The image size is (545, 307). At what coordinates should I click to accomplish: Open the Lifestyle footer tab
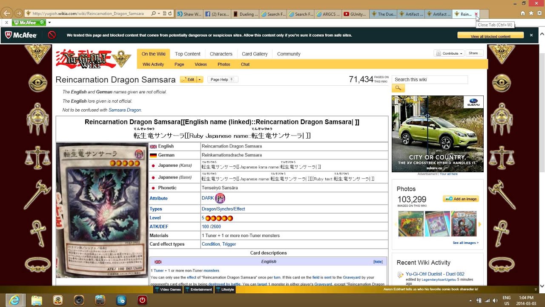click(225, 290)
